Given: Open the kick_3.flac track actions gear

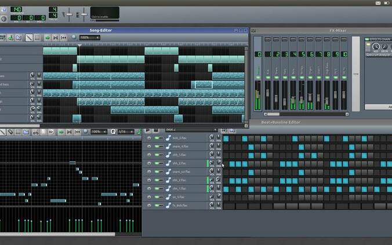Looking at the screenshot, I should [x=149, y=138].
